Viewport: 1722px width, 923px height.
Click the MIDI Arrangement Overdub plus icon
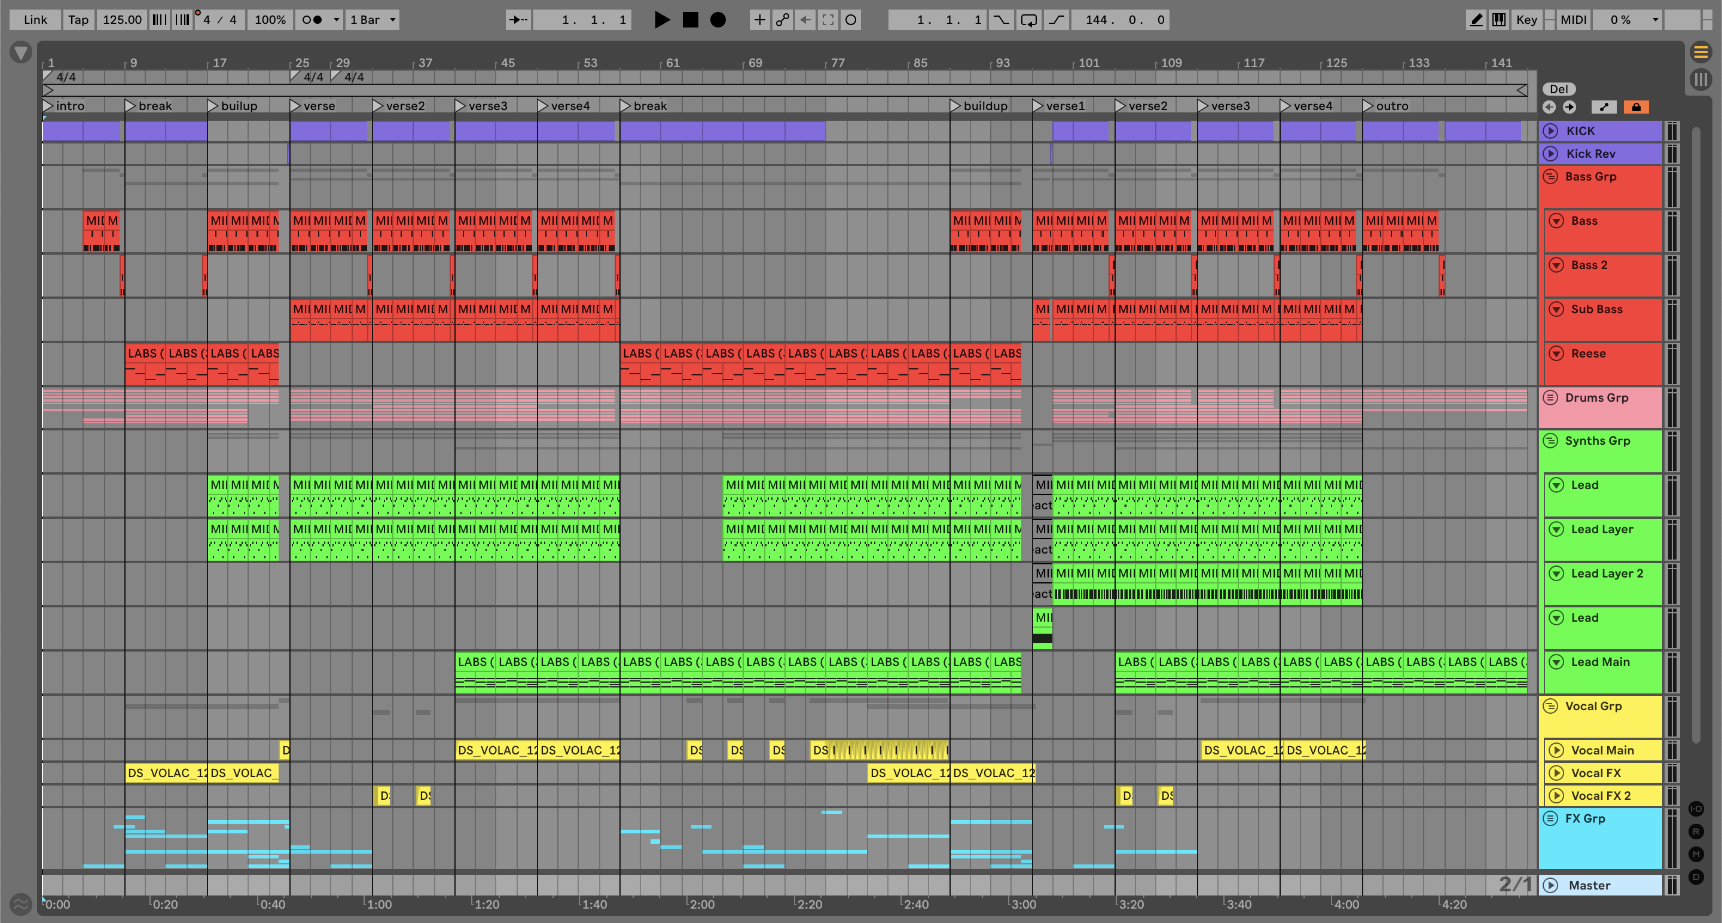point(759,19)
